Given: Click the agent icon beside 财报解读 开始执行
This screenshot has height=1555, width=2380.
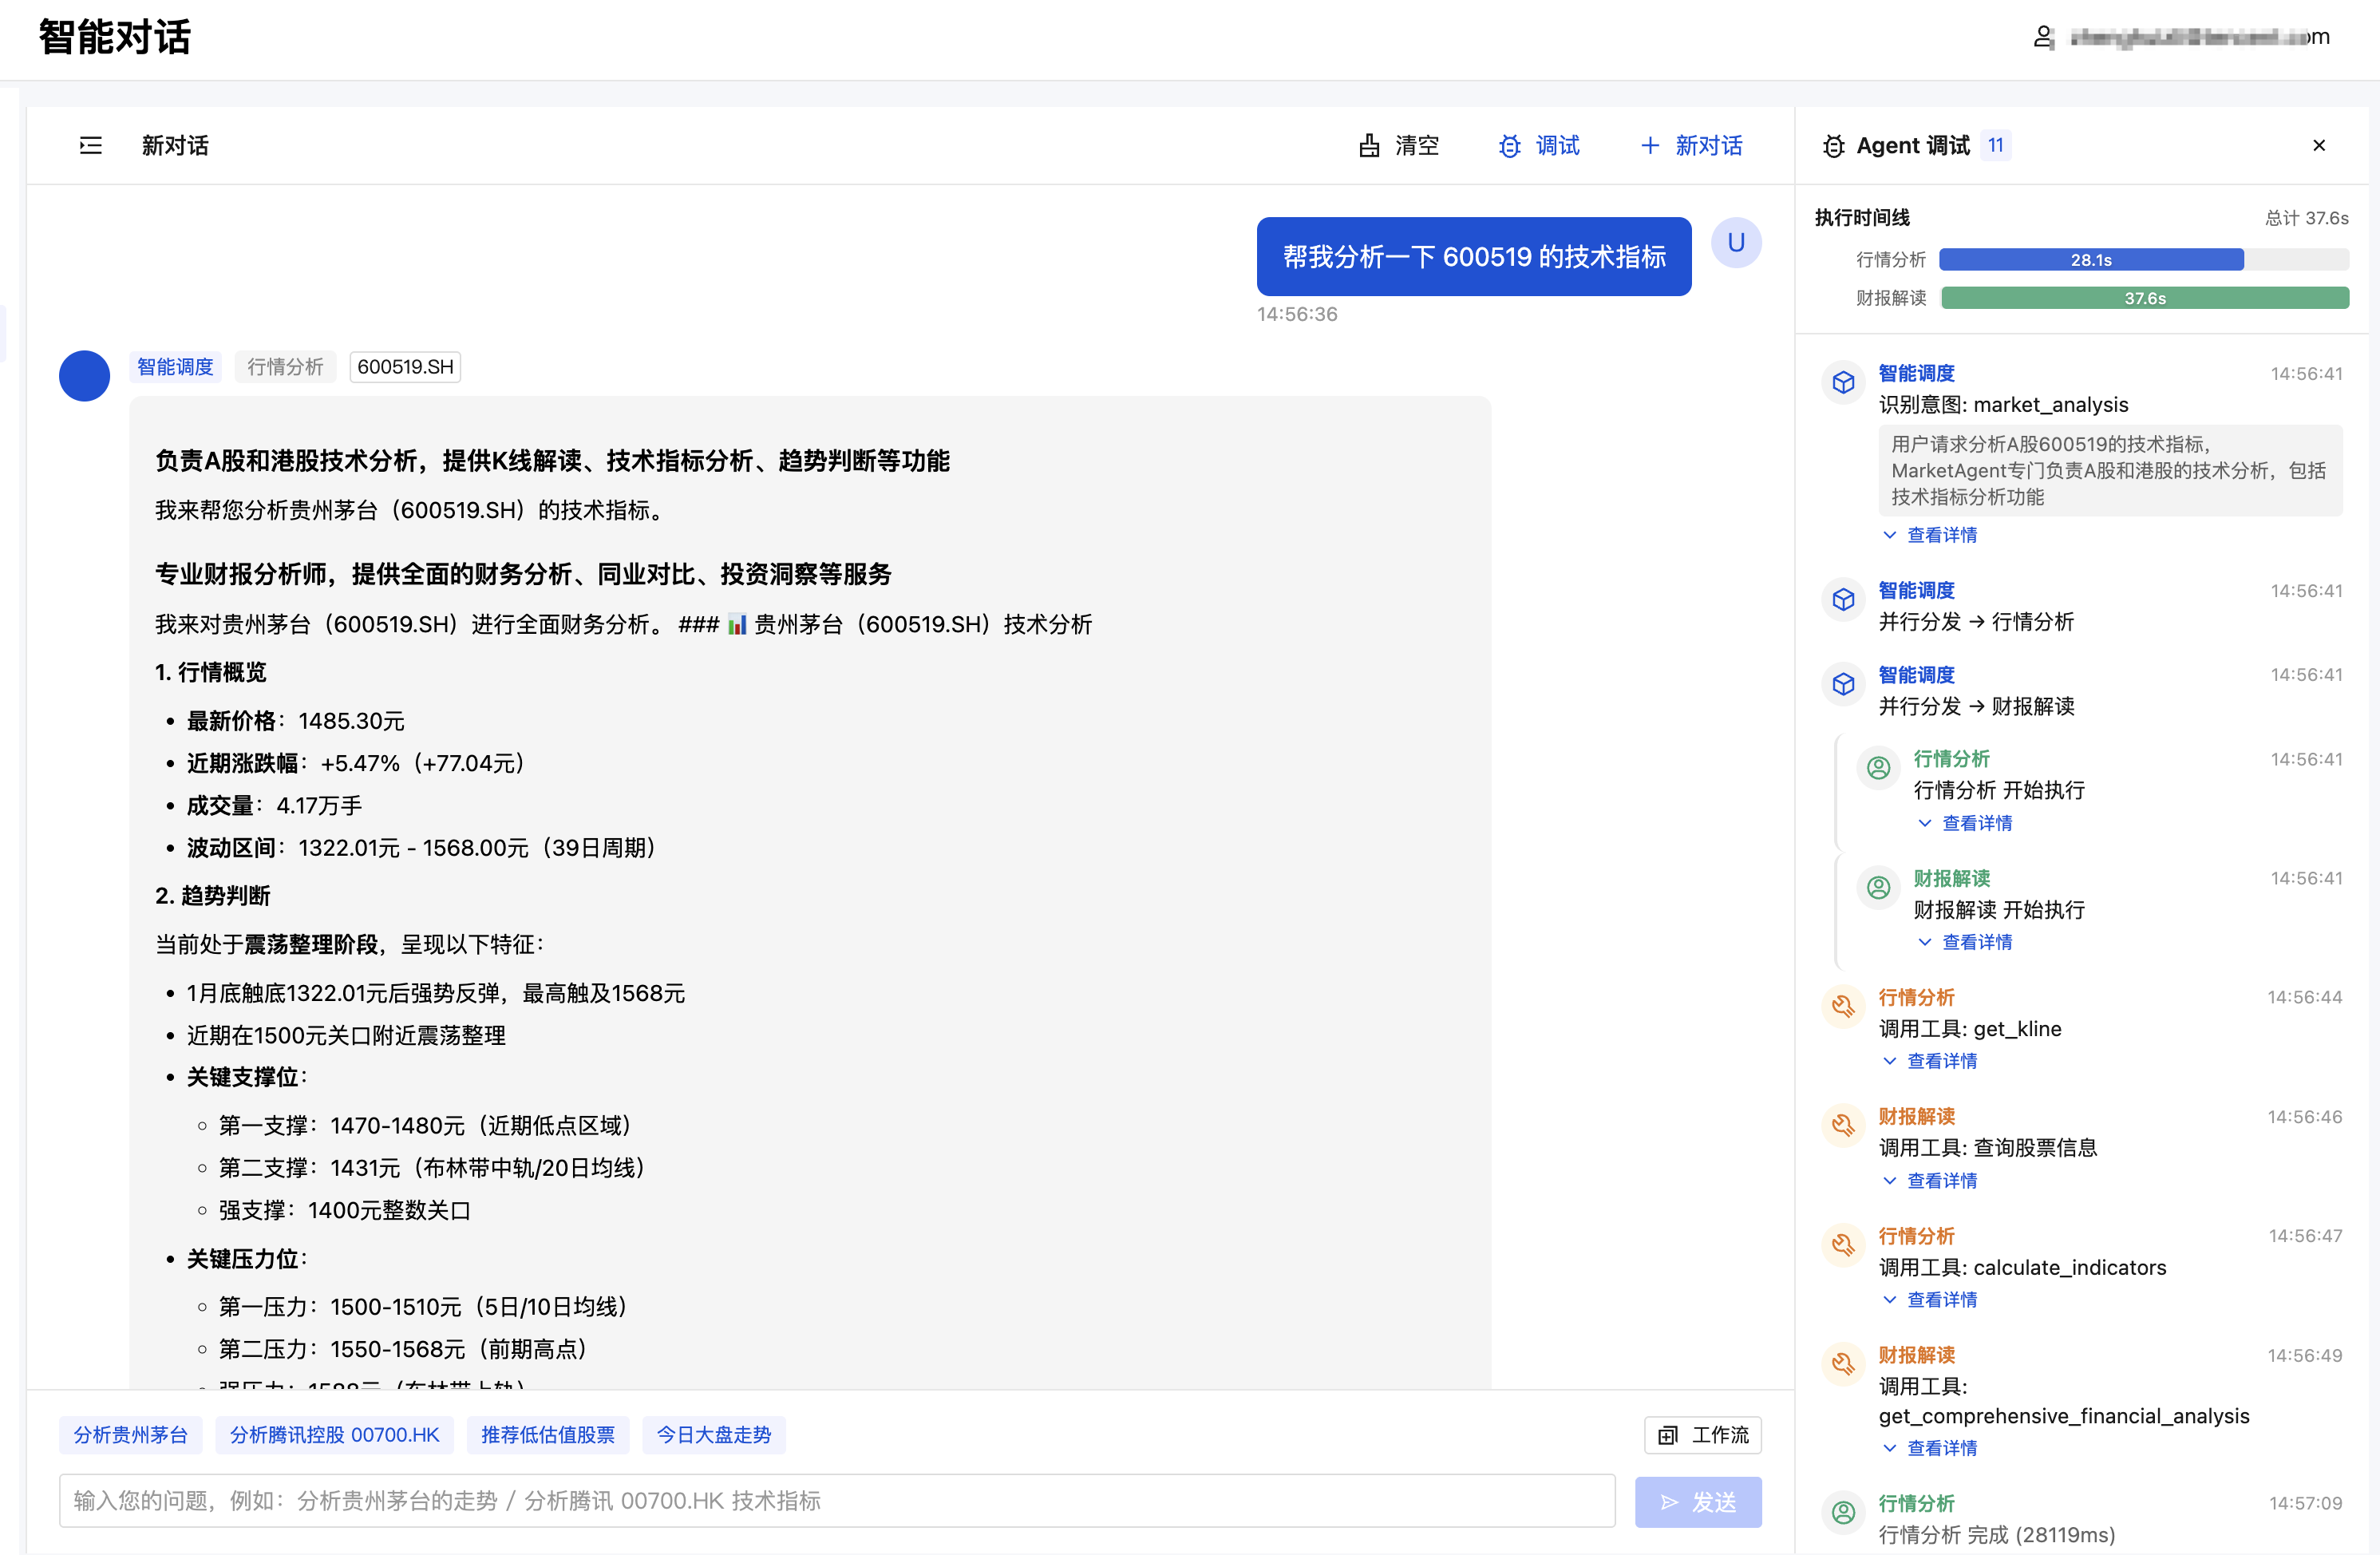Looking at the screenshot, I should coord(1878,887).
